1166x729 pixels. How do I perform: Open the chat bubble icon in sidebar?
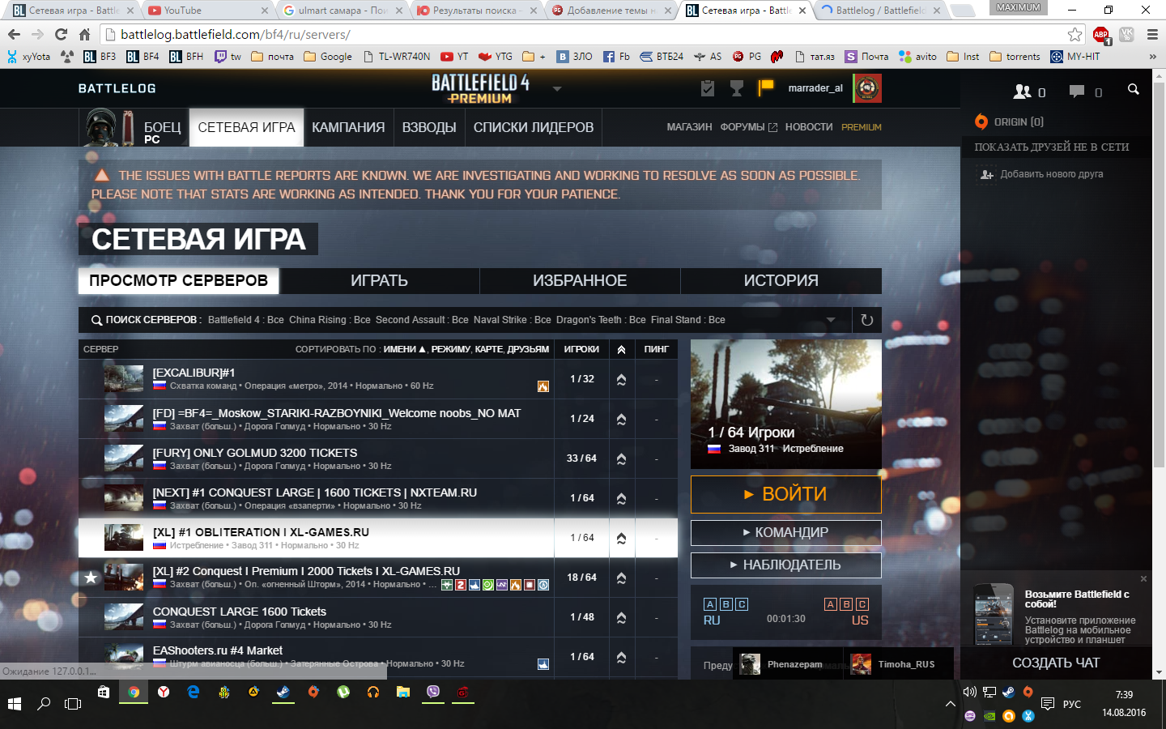click(x=1077, y=92)
